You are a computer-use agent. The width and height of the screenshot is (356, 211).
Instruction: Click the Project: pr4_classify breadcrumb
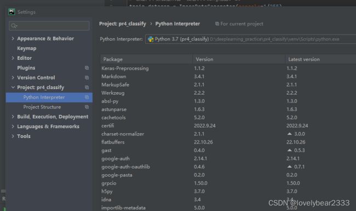[123, 24]
